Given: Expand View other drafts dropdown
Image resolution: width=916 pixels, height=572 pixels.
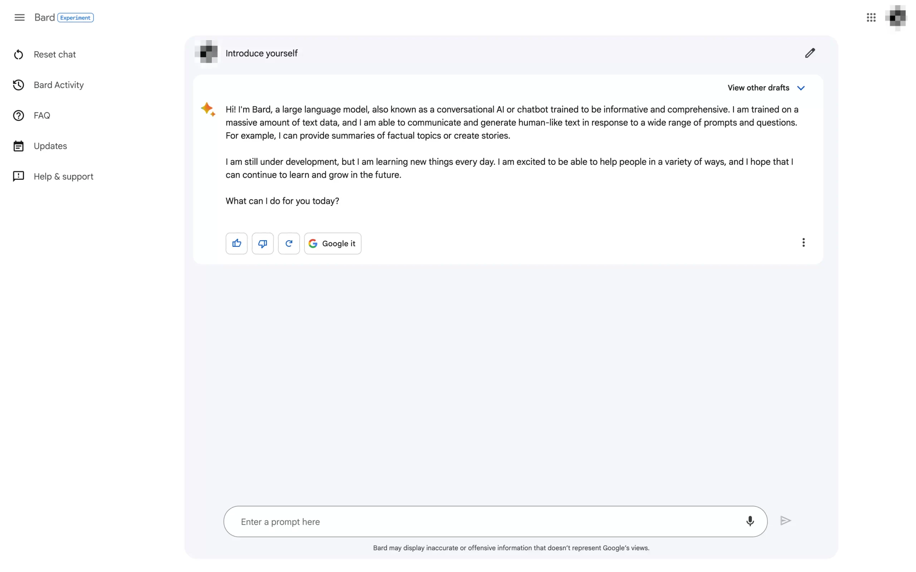Looking at the screenshot, I should pyautogui.click(x=766, y=88).
